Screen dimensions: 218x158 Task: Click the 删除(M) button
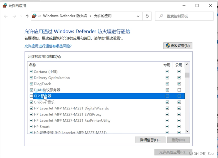tap(178, 140)
